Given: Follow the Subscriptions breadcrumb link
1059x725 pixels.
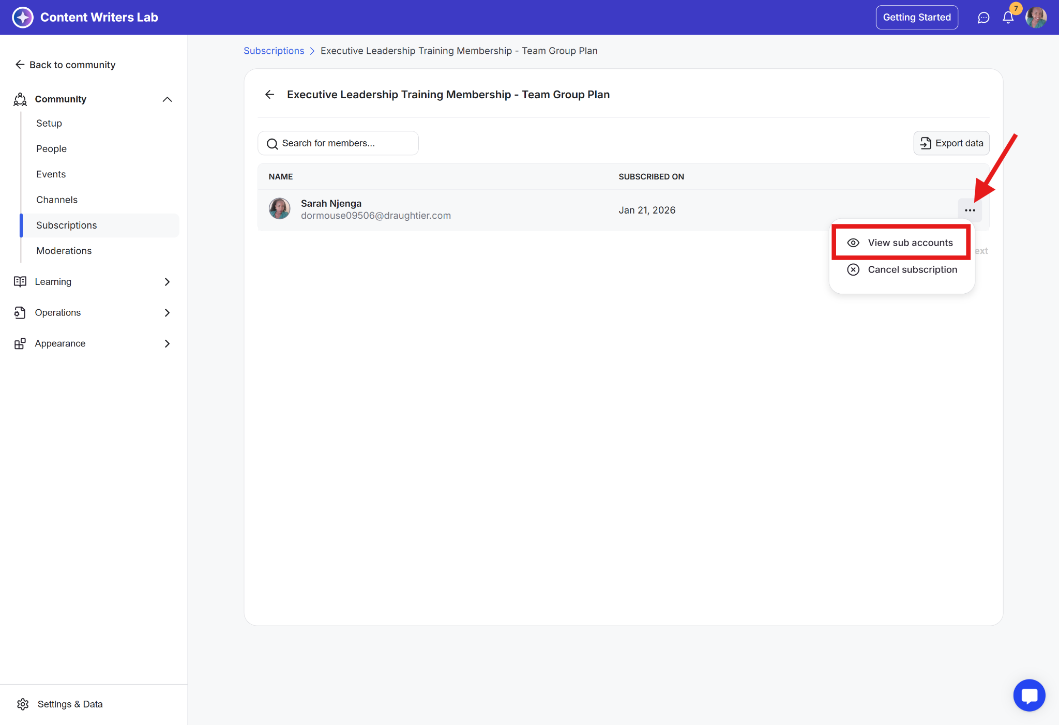Looking at the screenshot, I should [274, 51].
